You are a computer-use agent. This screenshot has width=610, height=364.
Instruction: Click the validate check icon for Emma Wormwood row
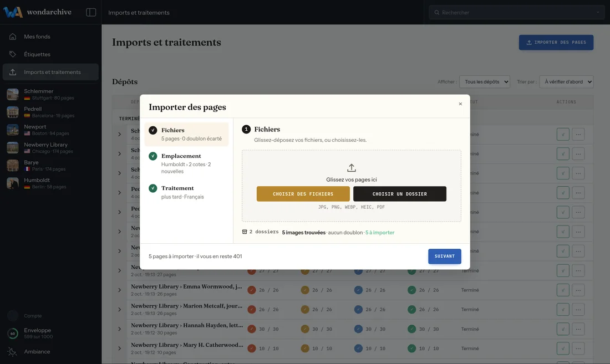pyautogui.click(x=563, y=290)
